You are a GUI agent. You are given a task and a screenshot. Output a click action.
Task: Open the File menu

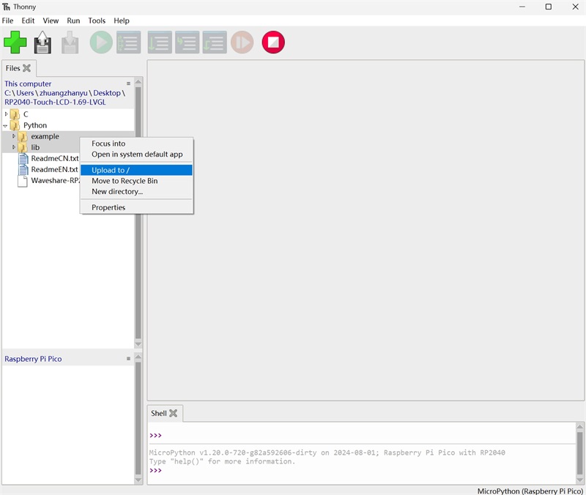coord(7,21)
